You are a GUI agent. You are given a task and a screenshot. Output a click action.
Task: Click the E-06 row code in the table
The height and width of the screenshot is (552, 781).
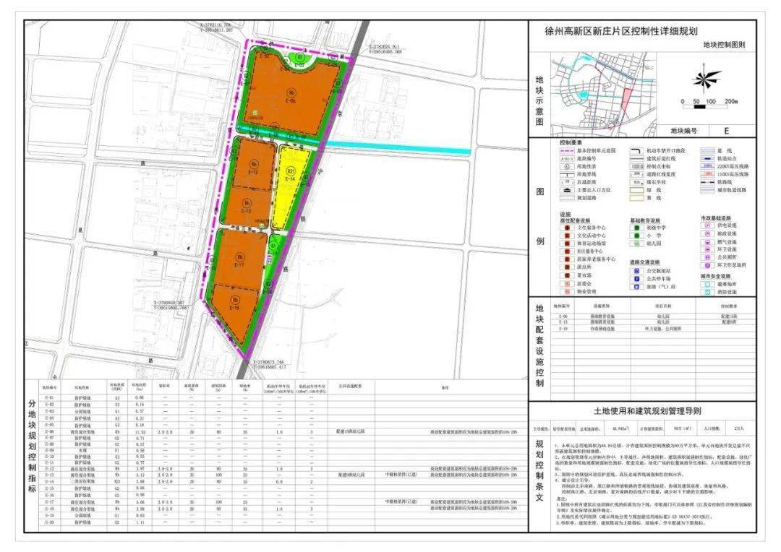(x=49, y=432)
